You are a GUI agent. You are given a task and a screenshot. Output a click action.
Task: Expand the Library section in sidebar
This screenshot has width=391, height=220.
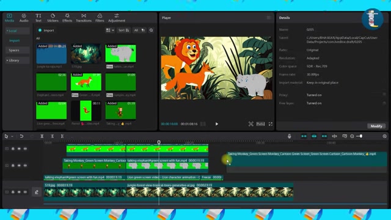[x=17, y=61]
